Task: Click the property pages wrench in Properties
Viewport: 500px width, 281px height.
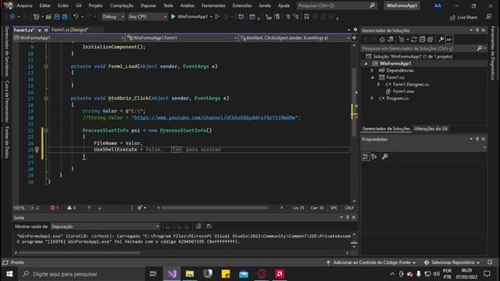Action: 384,156
